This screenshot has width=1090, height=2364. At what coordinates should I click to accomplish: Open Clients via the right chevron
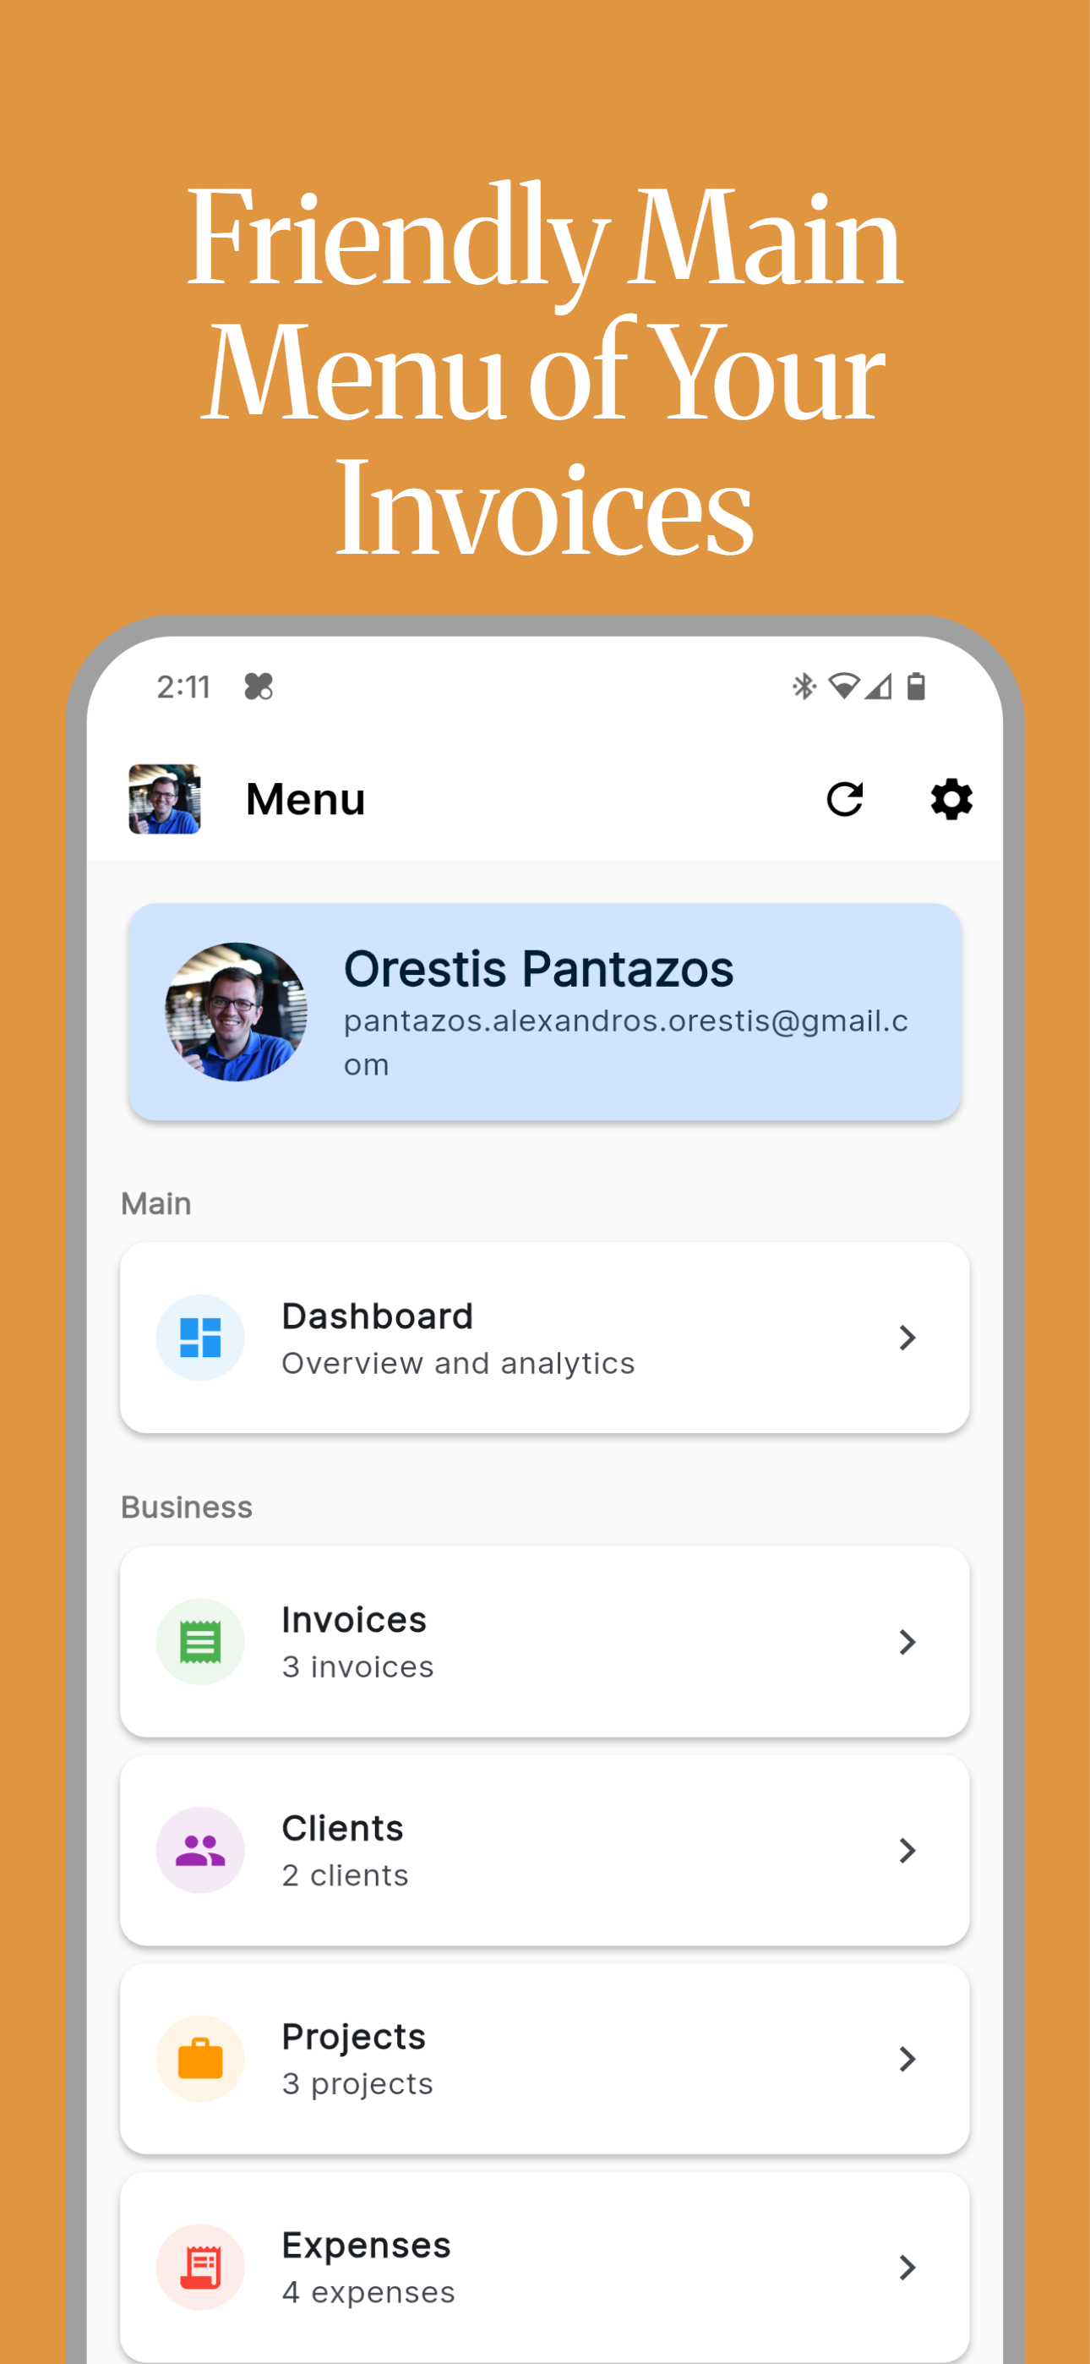(x=907, y=1850)
